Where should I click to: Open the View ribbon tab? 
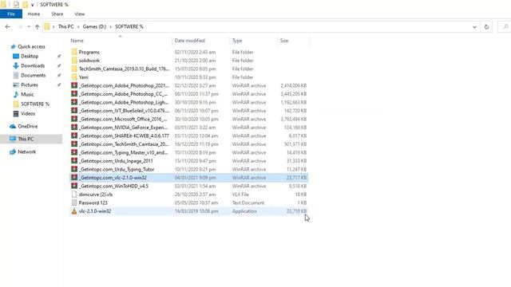tap(80, 14)
